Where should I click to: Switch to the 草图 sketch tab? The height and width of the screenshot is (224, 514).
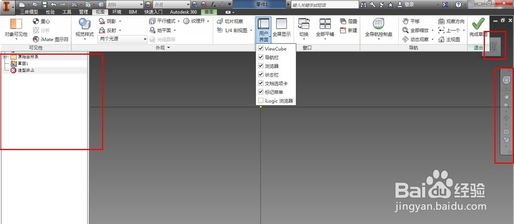[x=209, y=12]
